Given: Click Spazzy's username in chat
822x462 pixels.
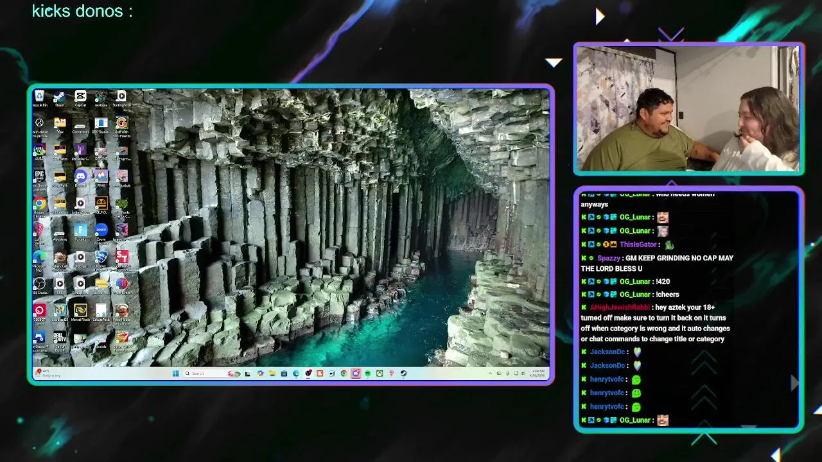Looking at the screenshot, I should (608, 258).
